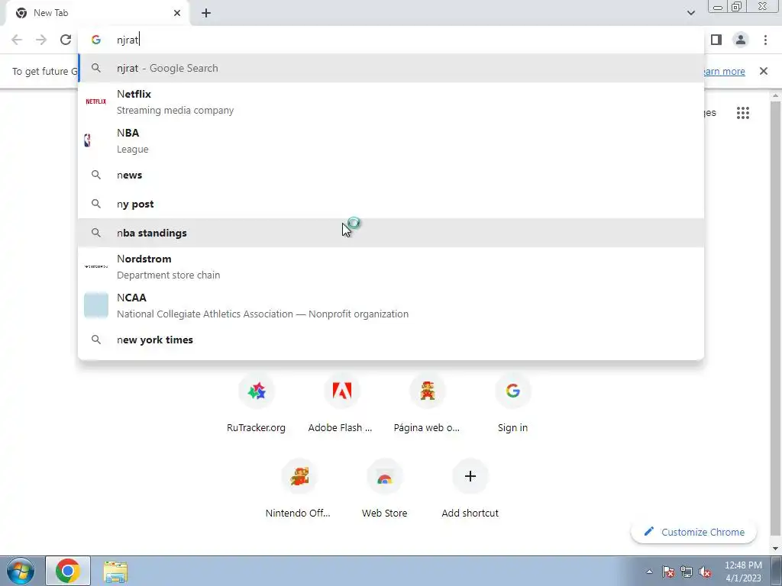Open the Chrome three-dot menu
The width and height of the screenshot is (782, 586).
coord(765,40)
